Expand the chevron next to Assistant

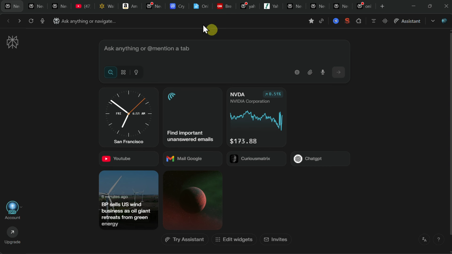click(433, 21)
